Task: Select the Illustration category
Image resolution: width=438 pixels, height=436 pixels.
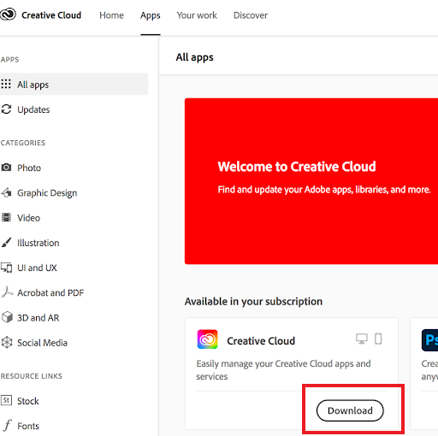Action: (38, 243)
